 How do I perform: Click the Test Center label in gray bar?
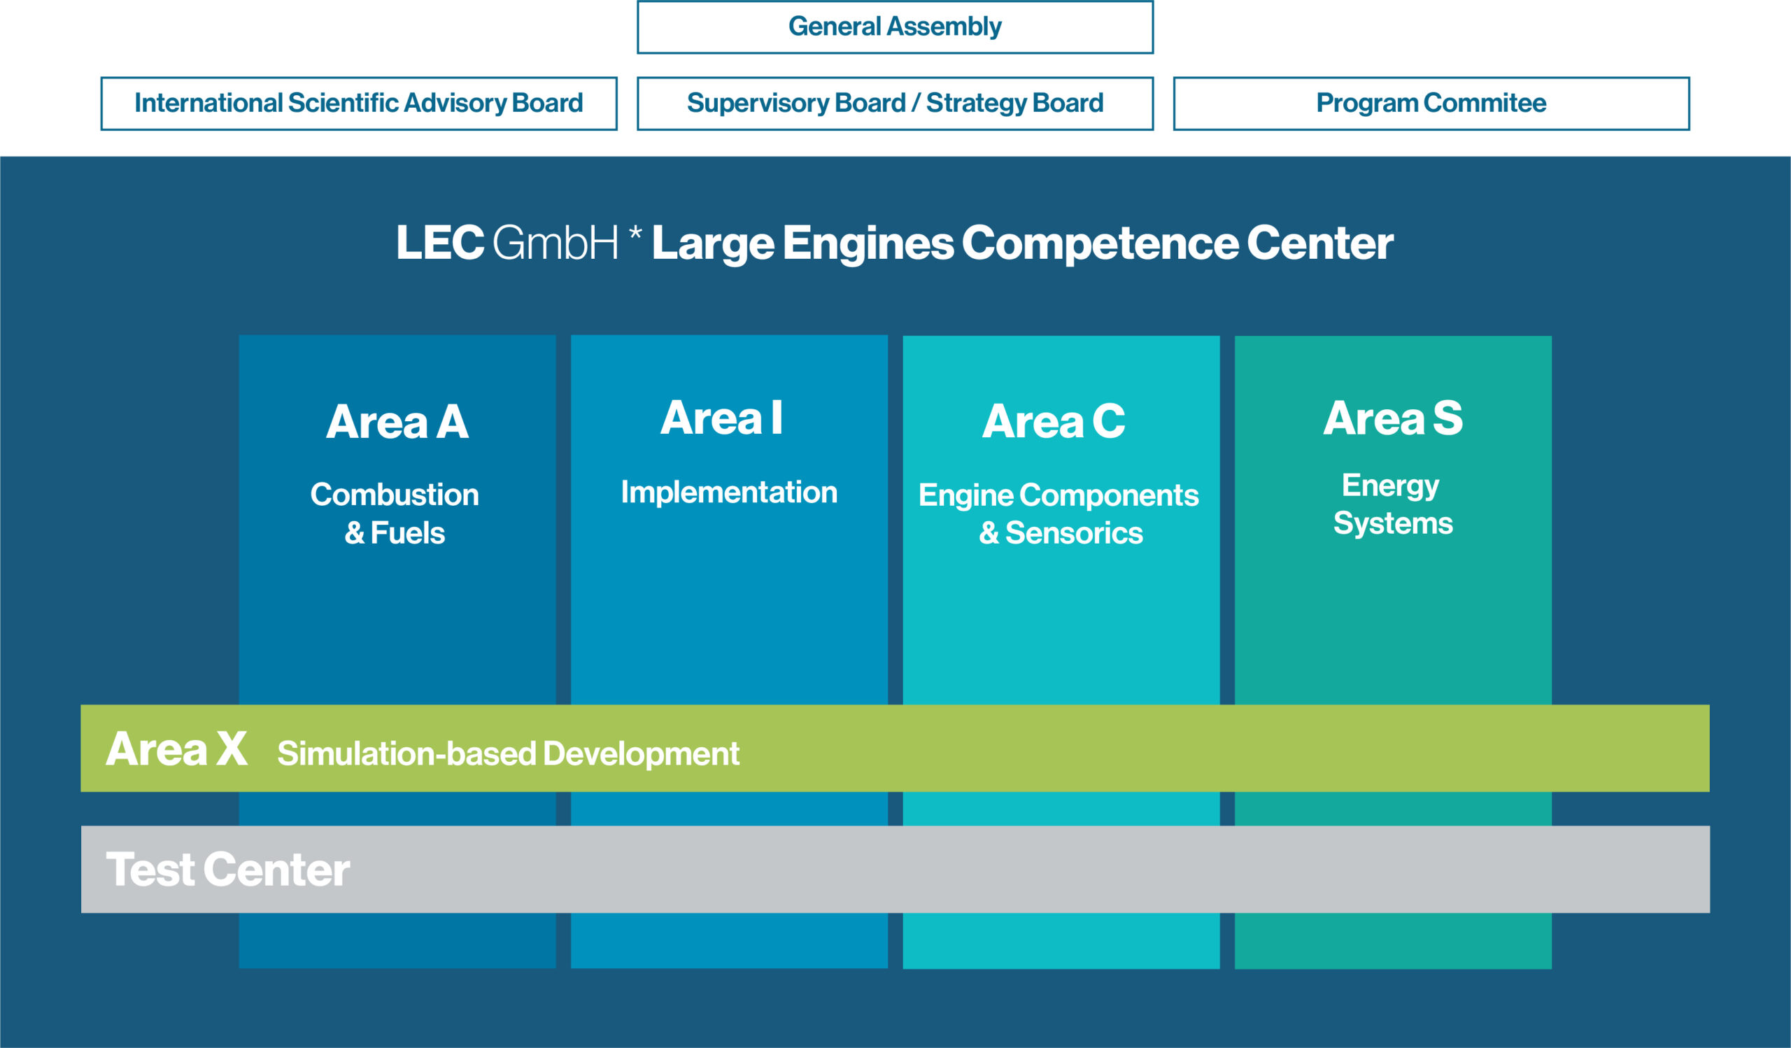[227, 869]
